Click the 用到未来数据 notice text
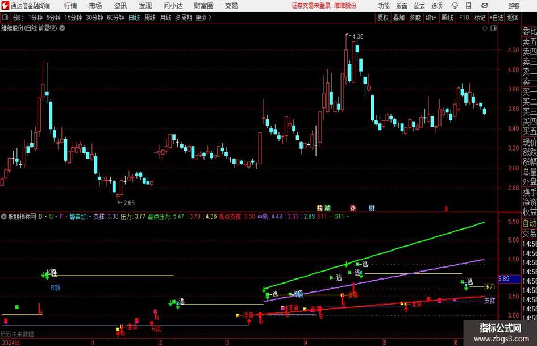This screenshot has height=346, width=537. pos(17,334)
